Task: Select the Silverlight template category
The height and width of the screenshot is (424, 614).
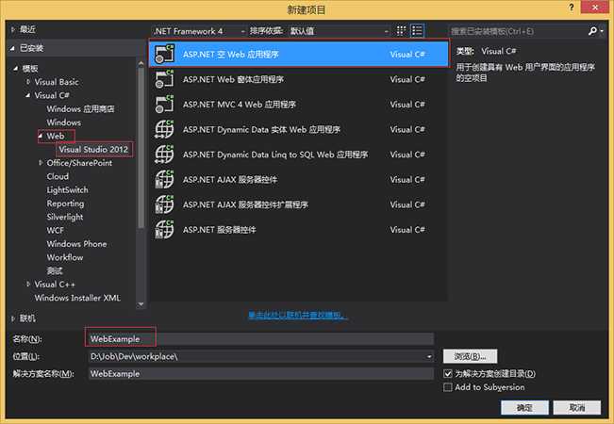Action: pos(65,217)
